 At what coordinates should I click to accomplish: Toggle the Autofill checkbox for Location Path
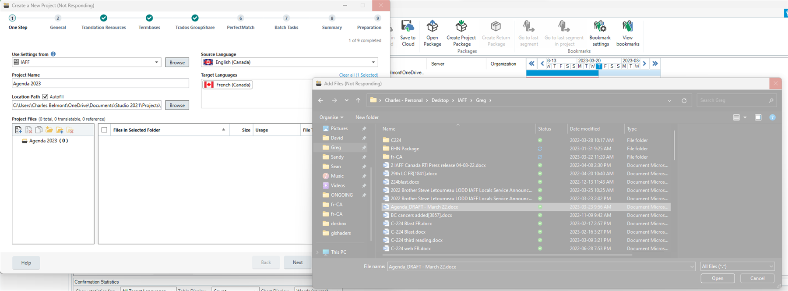[45, 96]
